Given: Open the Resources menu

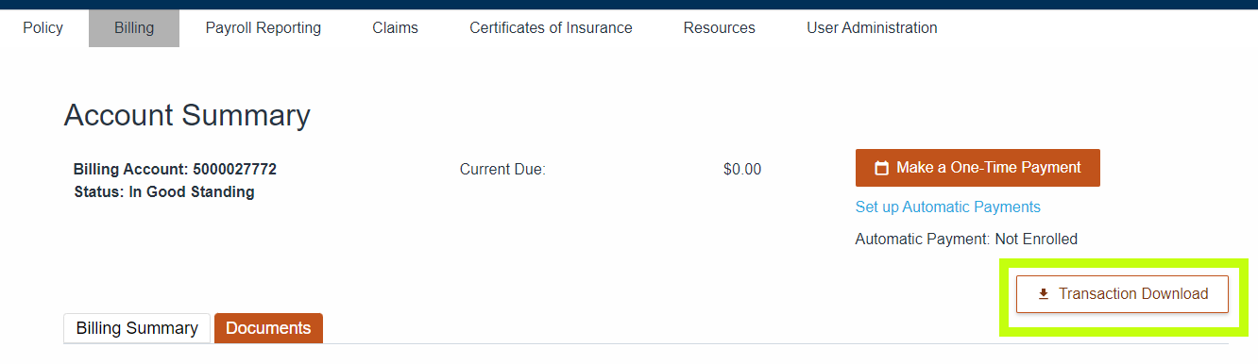Looking at the screenshot, I should click(720, 28).
